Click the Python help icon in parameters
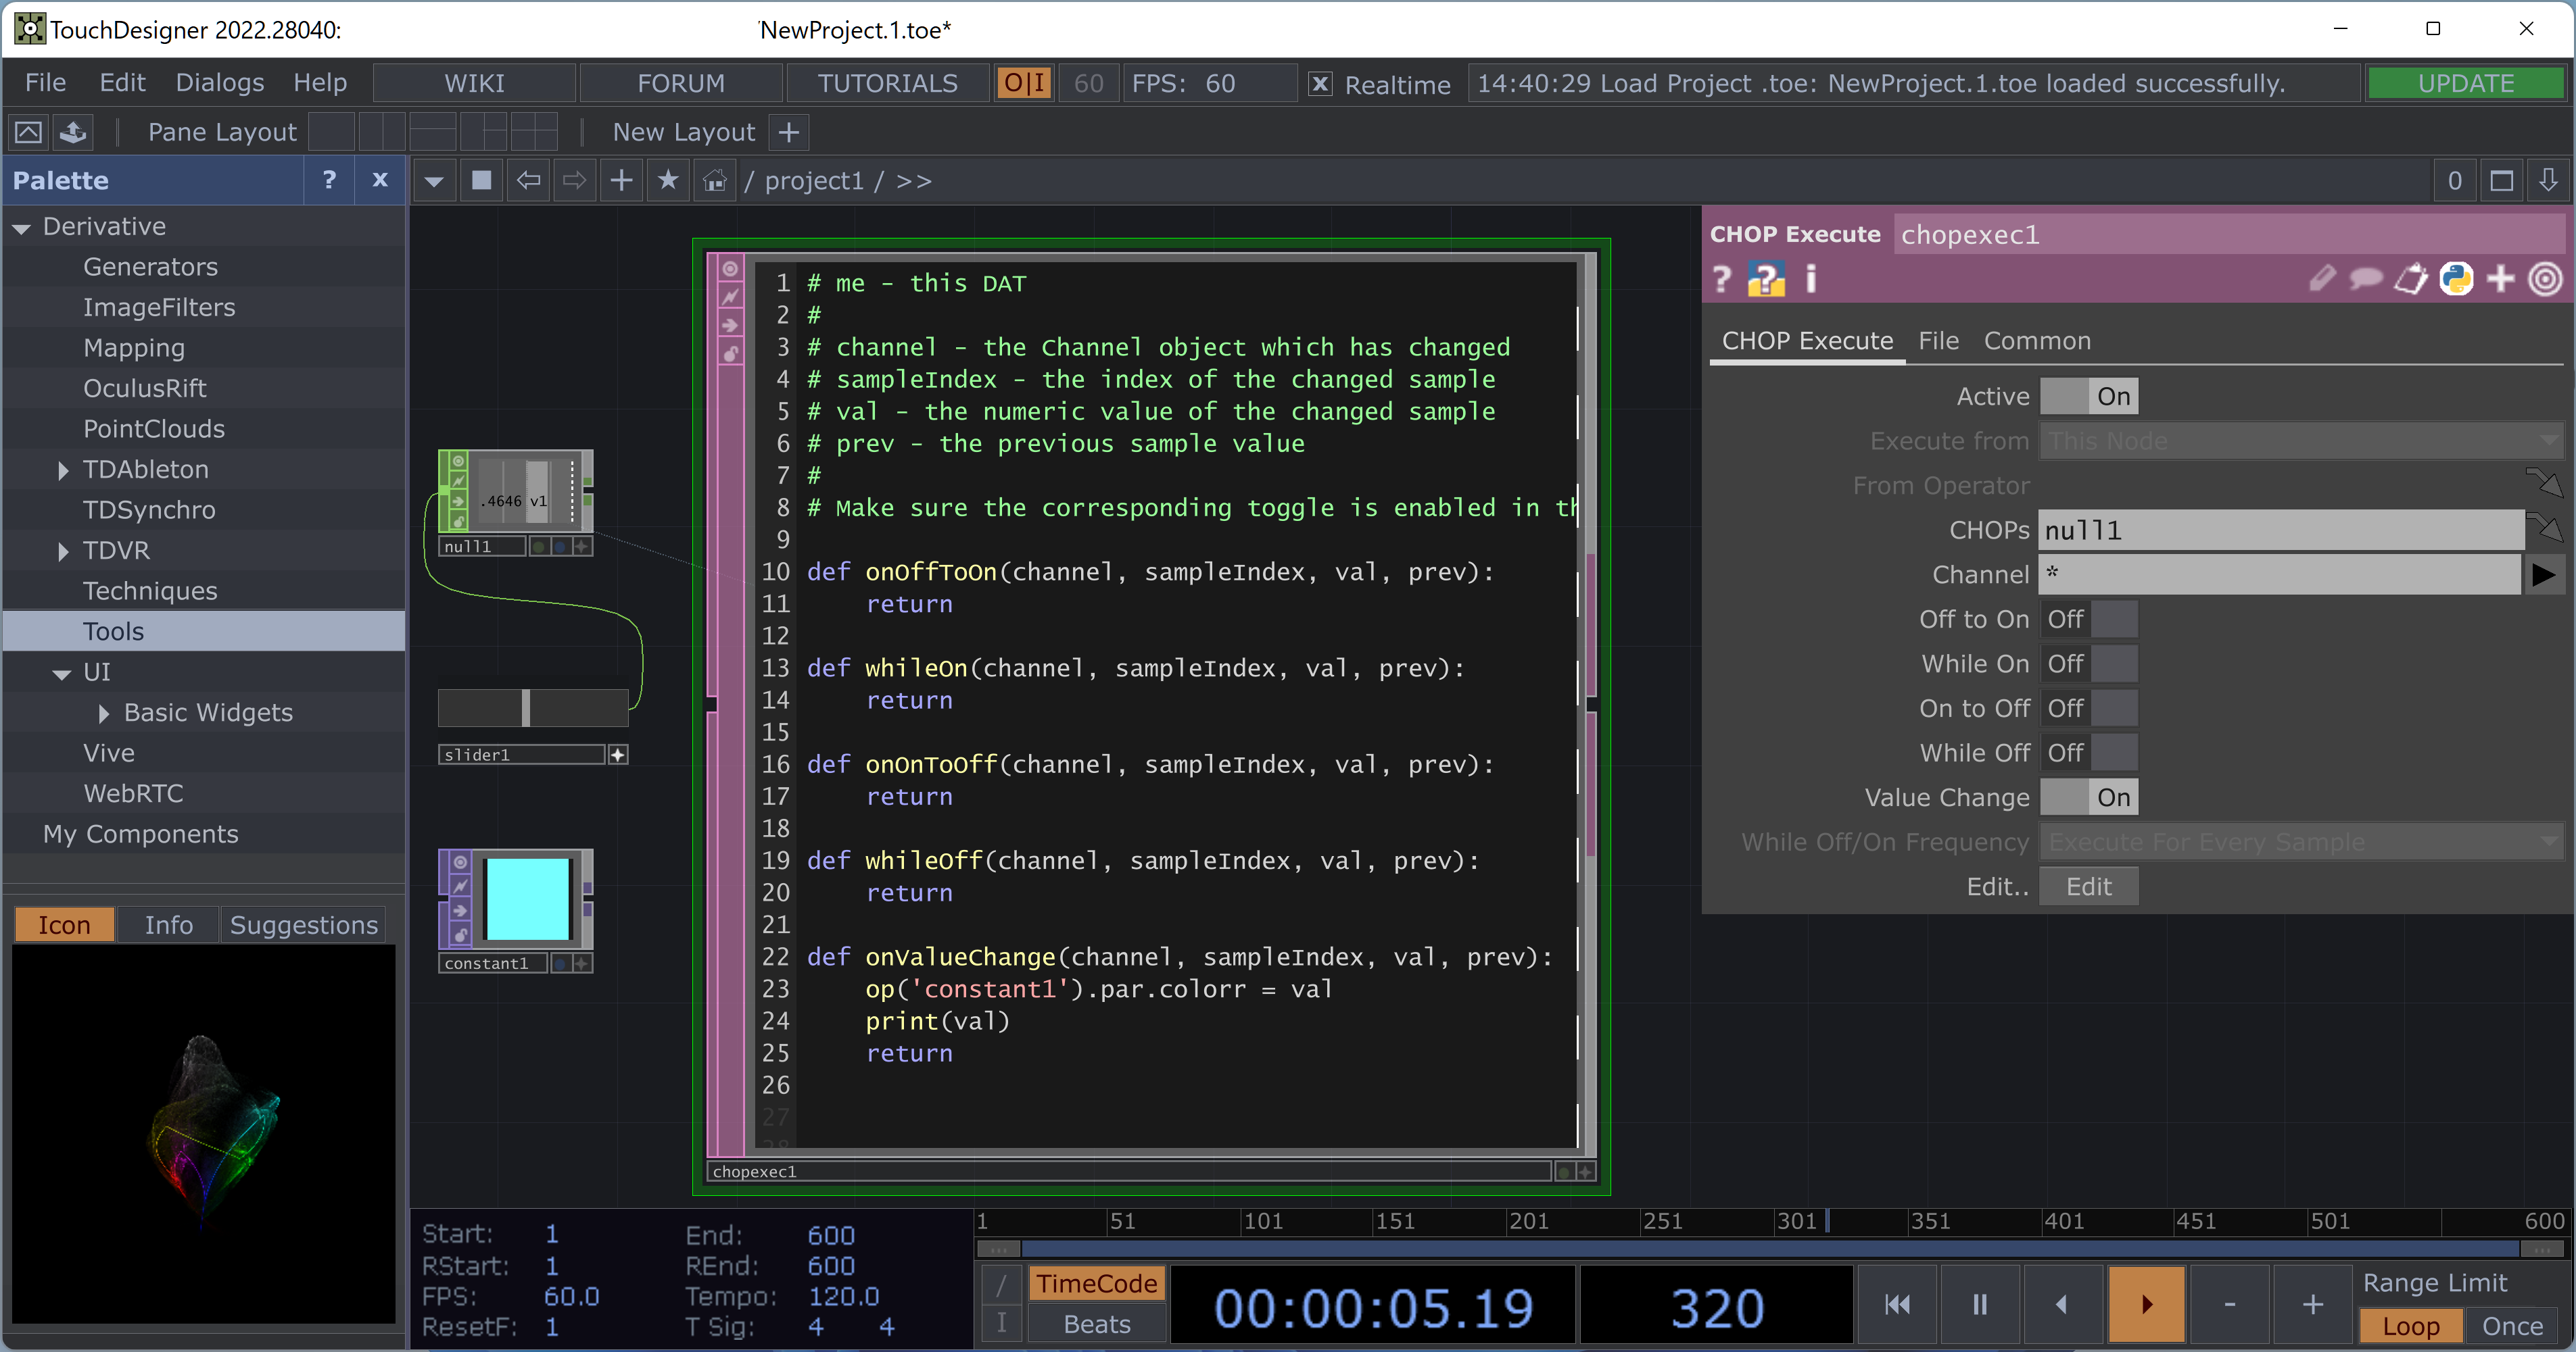Image resolution: width=2576 pixels, height=1352 pixels. pos(1765,280)
